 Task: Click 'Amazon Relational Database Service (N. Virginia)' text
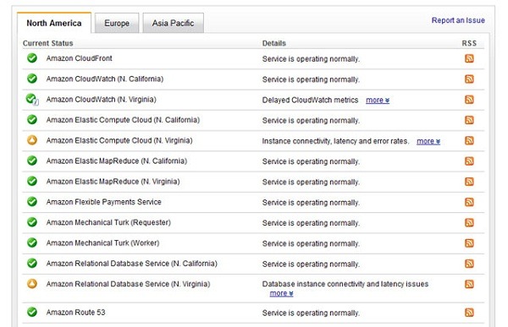pyautogui.click(x=128, y=284)
